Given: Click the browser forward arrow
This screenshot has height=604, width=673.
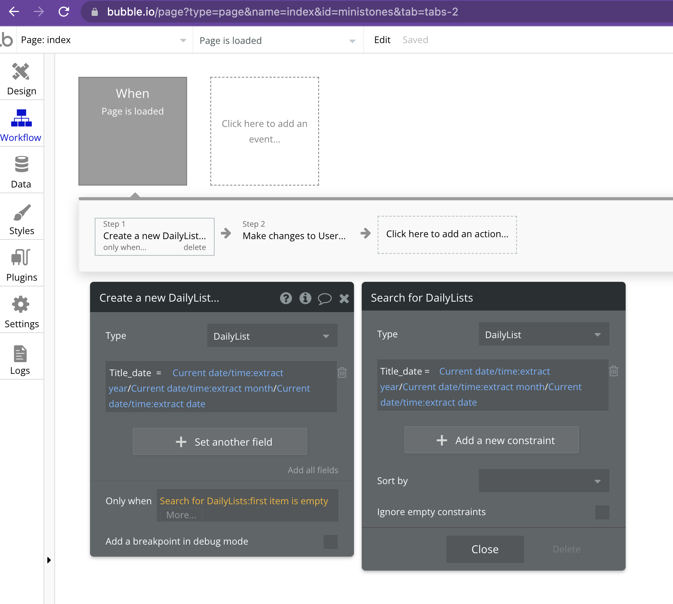Looking at the screenshot, I should tap(39, 12).
